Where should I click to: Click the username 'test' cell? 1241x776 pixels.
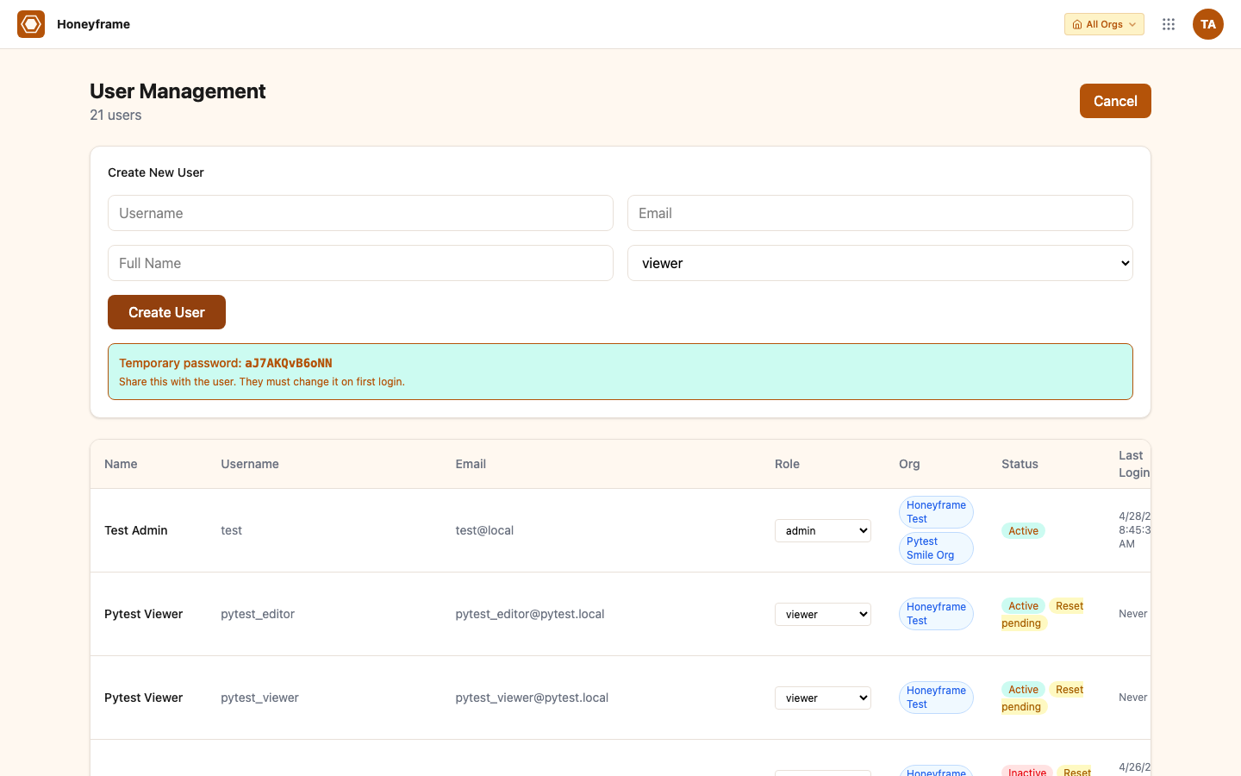click(x=231, y=530)
